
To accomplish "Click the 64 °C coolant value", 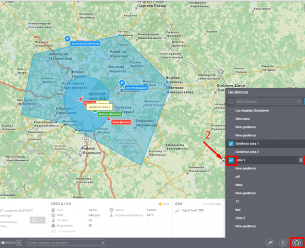I will (x=150, y=215).
